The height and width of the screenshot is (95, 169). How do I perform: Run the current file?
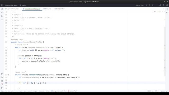(147, 5)
